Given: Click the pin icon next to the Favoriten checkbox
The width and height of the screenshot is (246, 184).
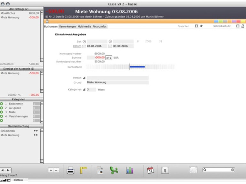Looking at the screenshot, I should point(201,26).
